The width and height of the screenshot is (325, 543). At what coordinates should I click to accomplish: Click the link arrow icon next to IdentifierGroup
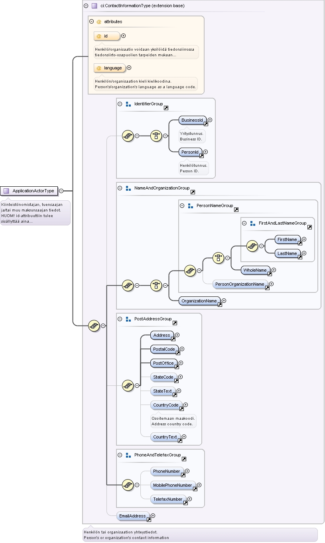(166, 108)
